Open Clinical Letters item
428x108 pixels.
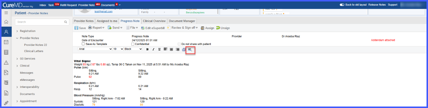[34, 51]
